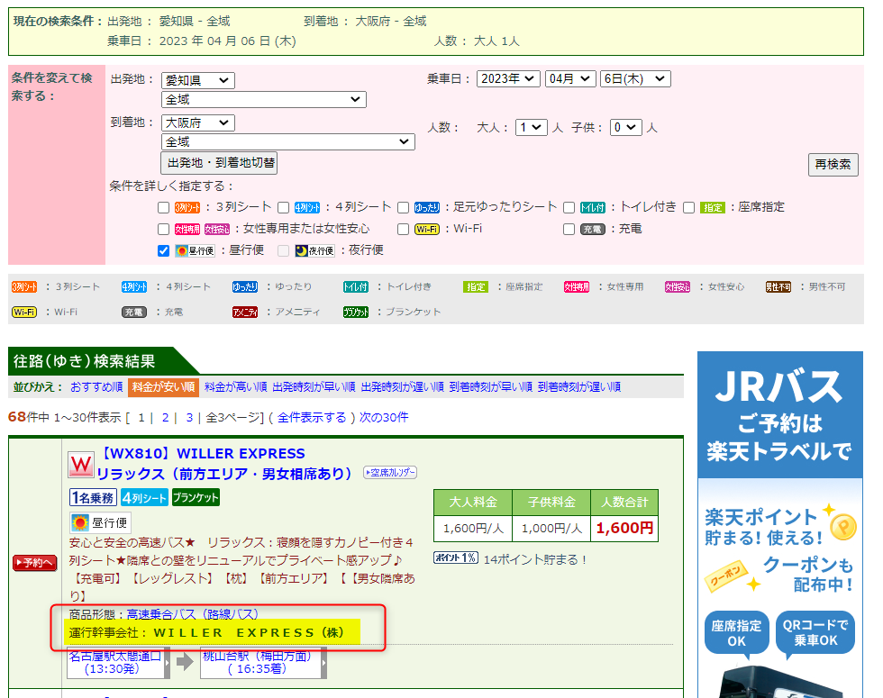This screenshot has width=883, height=698.
Task: Click the JRバス 楽天トラベル banner ad
Action: click(779, 524)
